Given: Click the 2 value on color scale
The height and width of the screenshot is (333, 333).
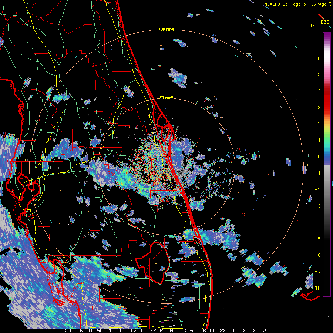Looking at the screenshot, I should pyautogui.click(x=319, y=124).
